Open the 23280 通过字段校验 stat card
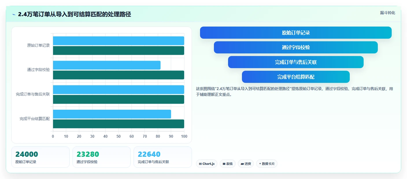 click(101, 157)
